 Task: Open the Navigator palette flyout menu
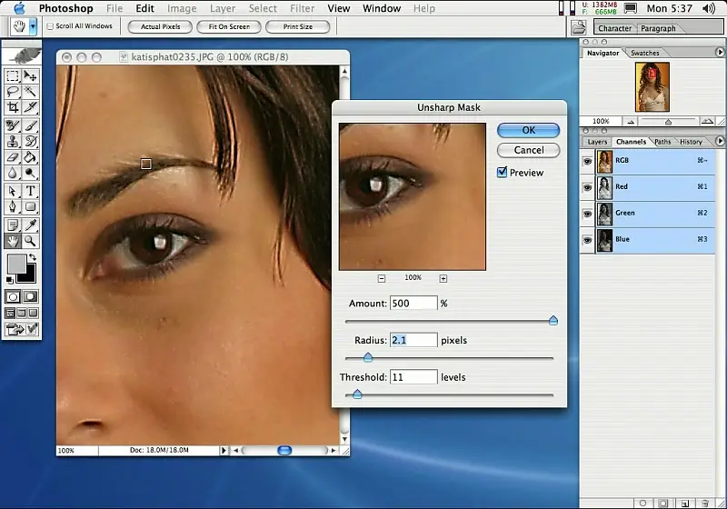(720, 53)
